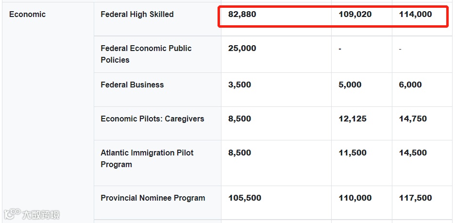
Task: Click the 大数跨境 watermark logo
Action: tap(32, 214)
